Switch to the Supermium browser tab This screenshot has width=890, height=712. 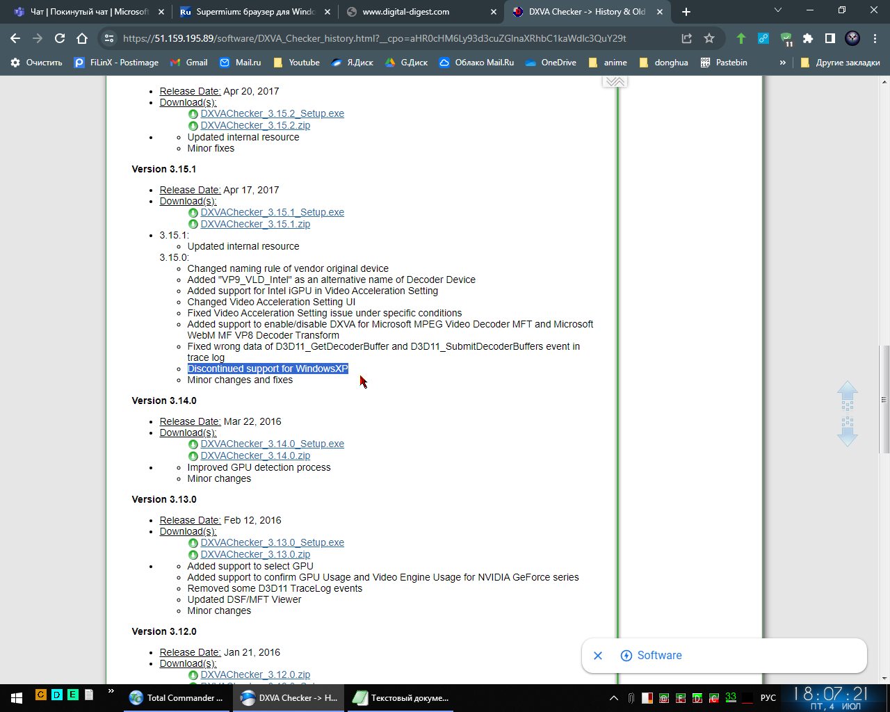point(254,12)
